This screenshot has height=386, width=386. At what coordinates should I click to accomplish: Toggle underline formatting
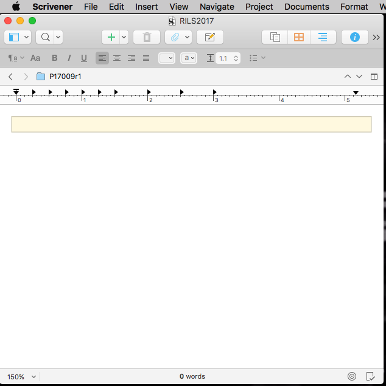[x=84, y=58]
